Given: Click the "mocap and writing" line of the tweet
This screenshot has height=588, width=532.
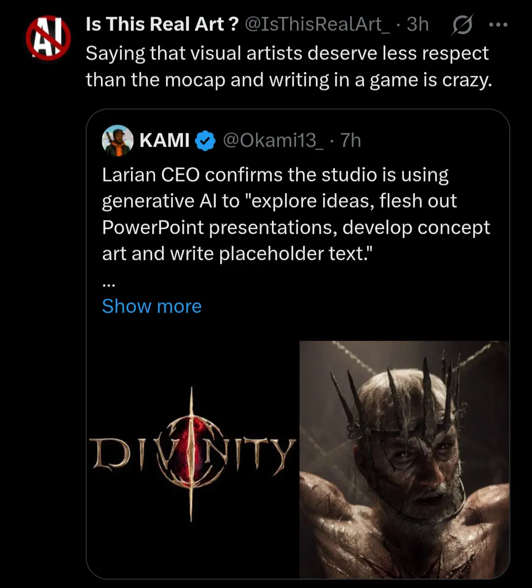Looking at the screenshot, I should coord(289,79).
